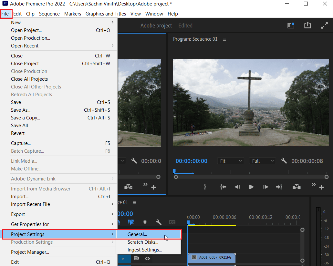Click the fx badge on clip A001_C037_0921FG
The image size is (333, 266).
click(194, 257)
